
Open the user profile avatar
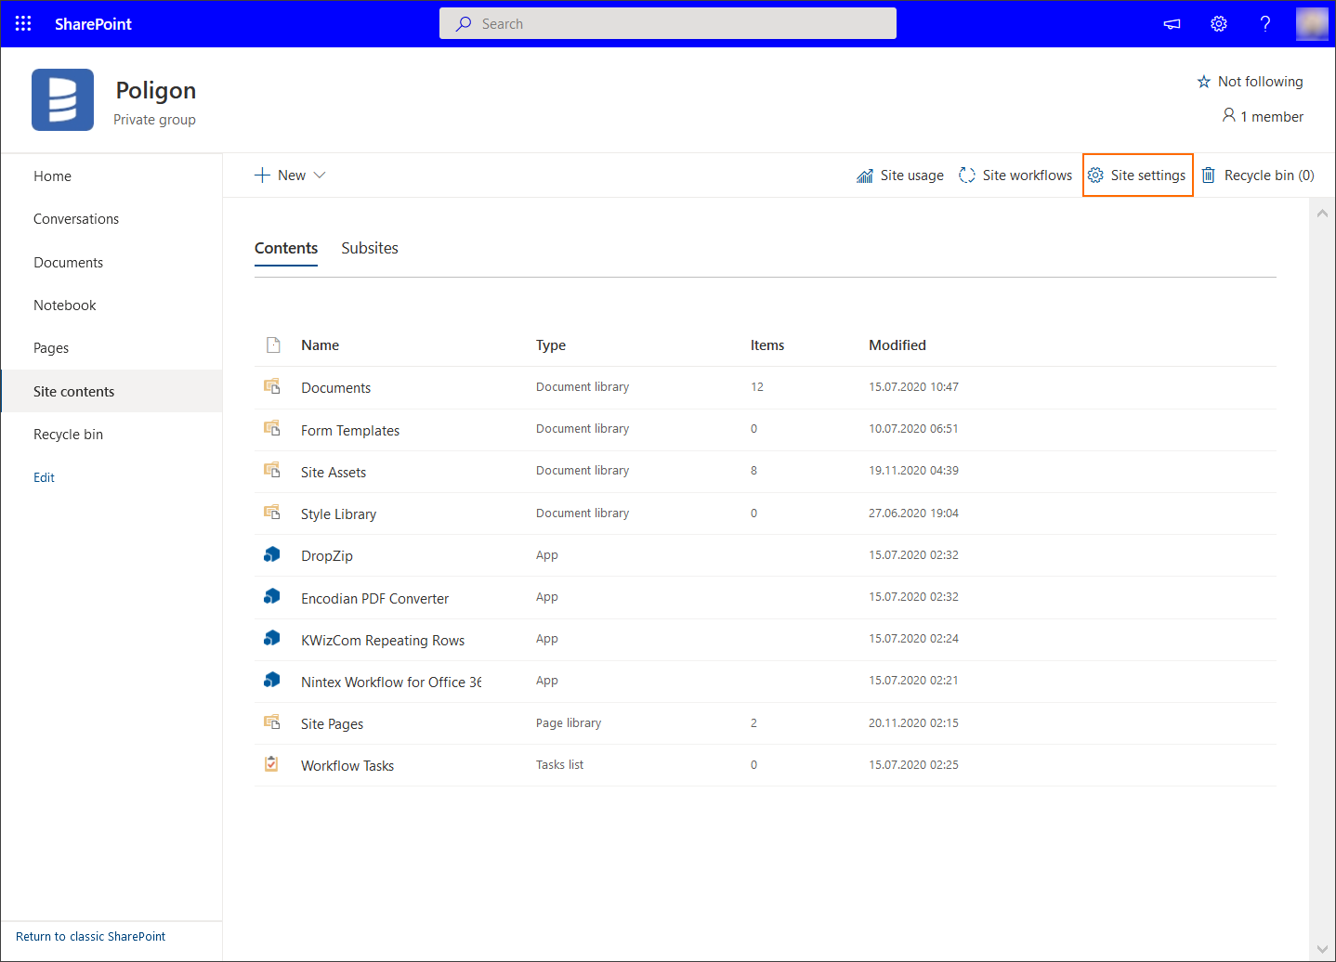(1311, 24)
